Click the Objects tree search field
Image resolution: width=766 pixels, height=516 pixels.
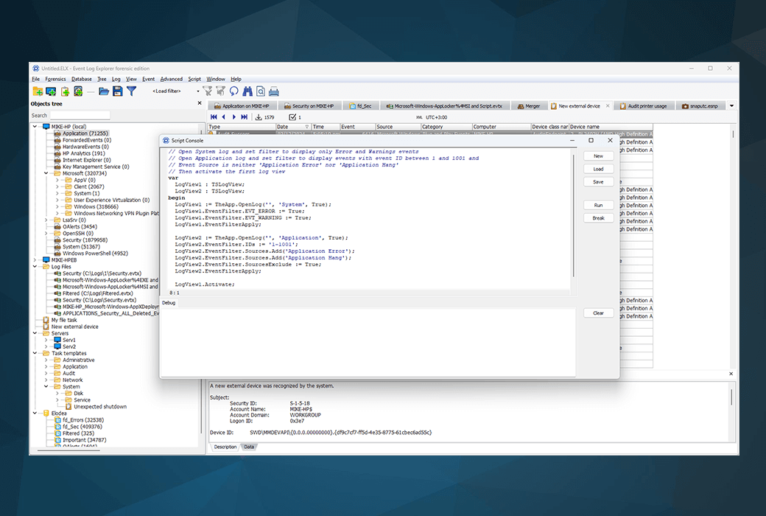pos(80,116)
